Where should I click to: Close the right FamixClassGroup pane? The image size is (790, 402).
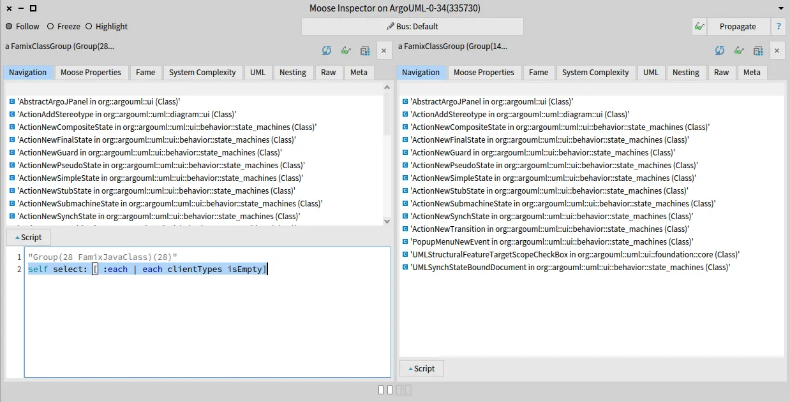tap(777, 50)
